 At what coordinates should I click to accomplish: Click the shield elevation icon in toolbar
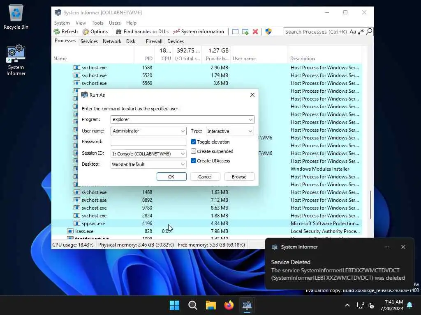pos(268,32)
